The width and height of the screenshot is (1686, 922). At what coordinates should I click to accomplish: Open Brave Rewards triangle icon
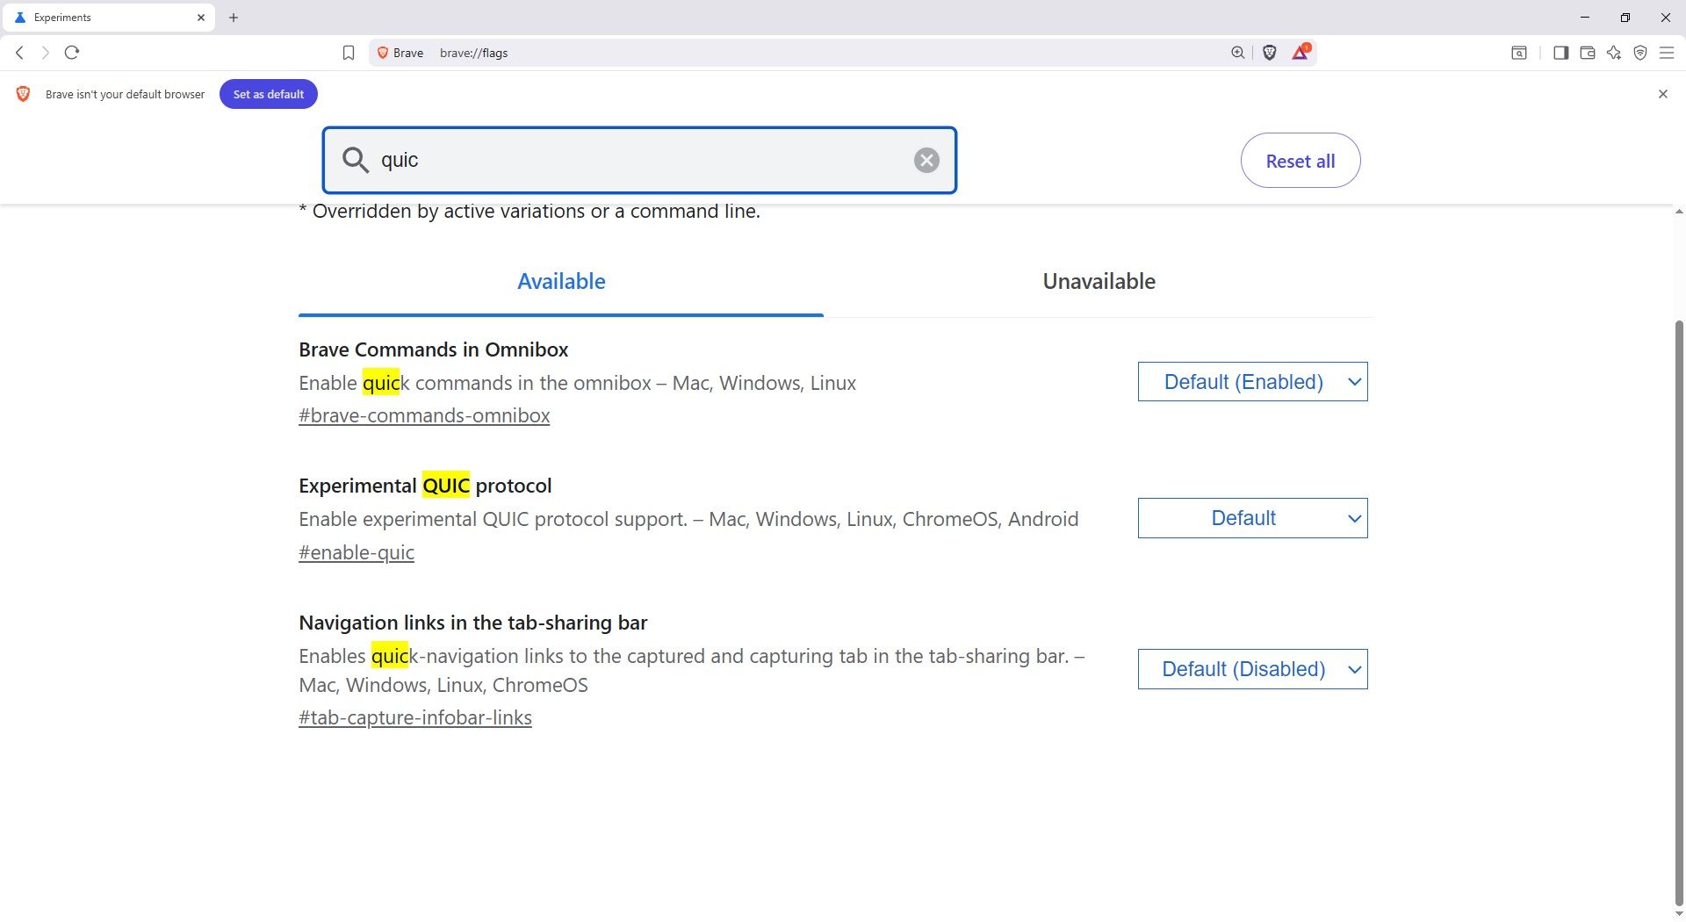pos(1301,53)
